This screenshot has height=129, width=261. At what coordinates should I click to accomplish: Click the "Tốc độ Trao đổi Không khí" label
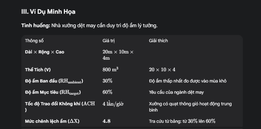(x=60, y=104)
